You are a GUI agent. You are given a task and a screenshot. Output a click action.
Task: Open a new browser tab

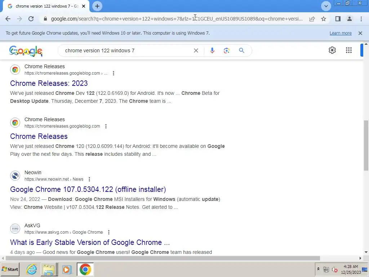pyautogui.click(x=97, y=6)
